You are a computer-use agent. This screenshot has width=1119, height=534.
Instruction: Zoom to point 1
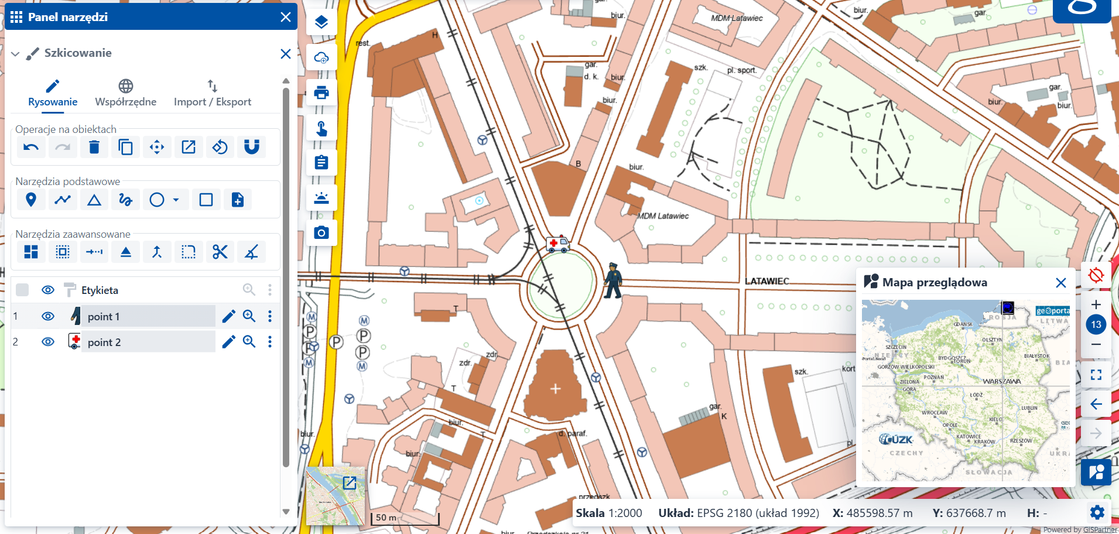249,316
